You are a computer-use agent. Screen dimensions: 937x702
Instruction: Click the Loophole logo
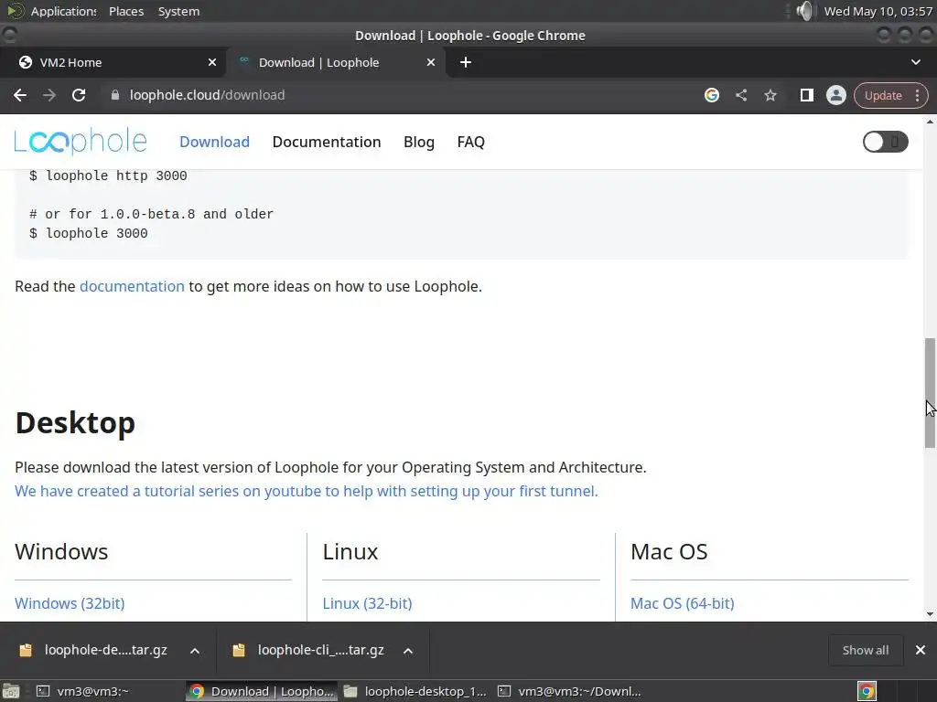tap(81, 142)
